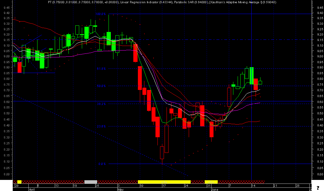
Task: Click date label 28 on the time axis
Action: 298,186
